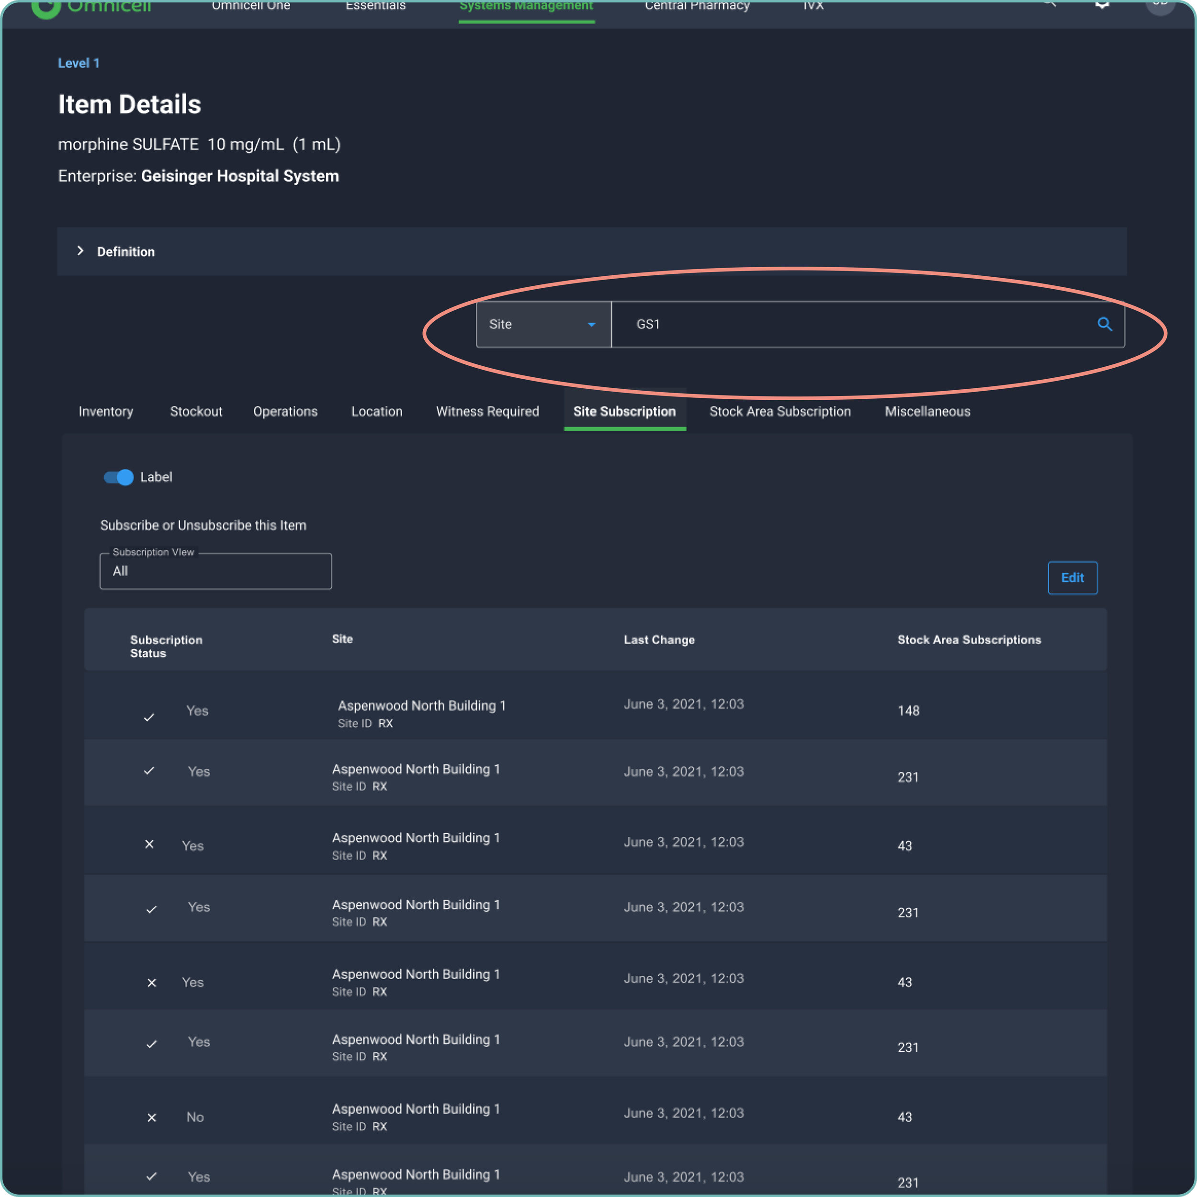This screenshot has width=1197, height=1197.
Task: Click the Stock Area Subscriptions column header
Action: click(x=969, y=640)
